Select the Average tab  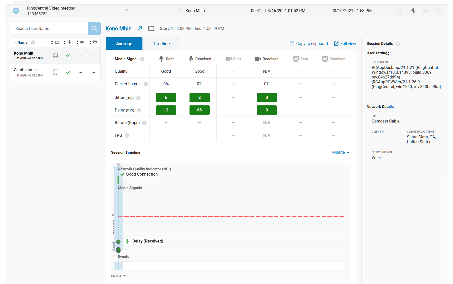124,44
